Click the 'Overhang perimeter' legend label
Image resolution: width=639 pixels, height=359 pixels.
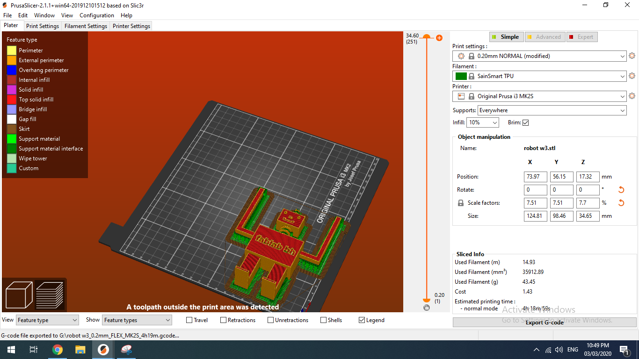[44, 70]
